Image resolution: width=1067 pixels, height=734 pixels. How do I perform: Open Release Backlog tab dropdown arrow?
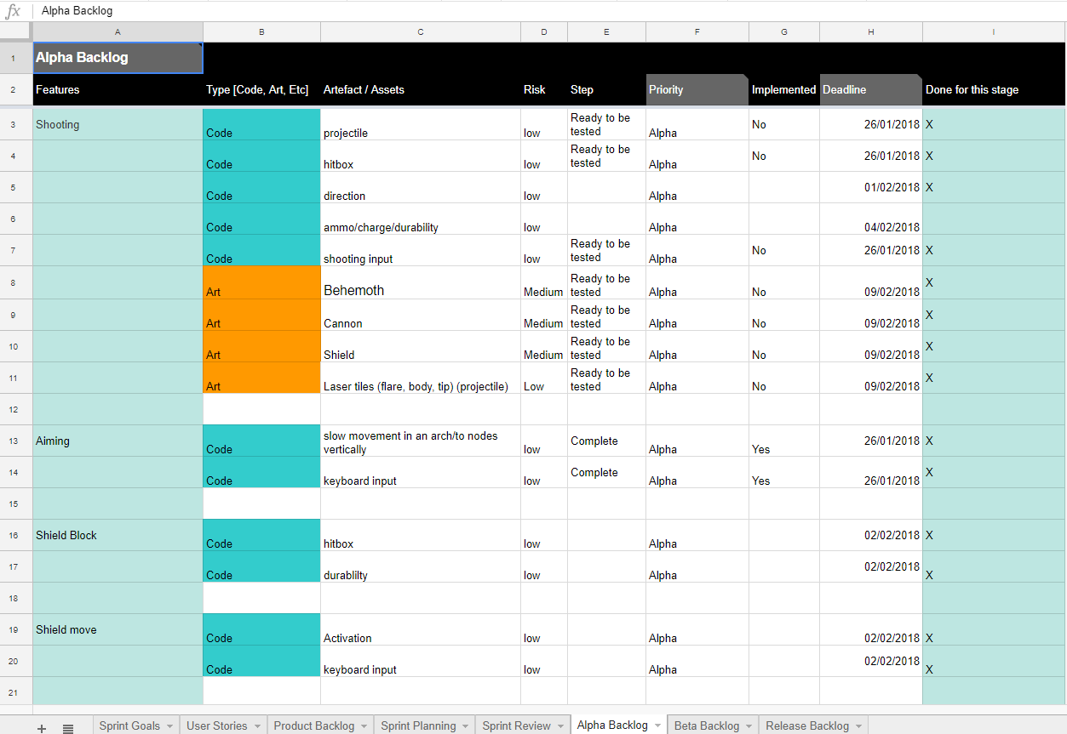858,726
